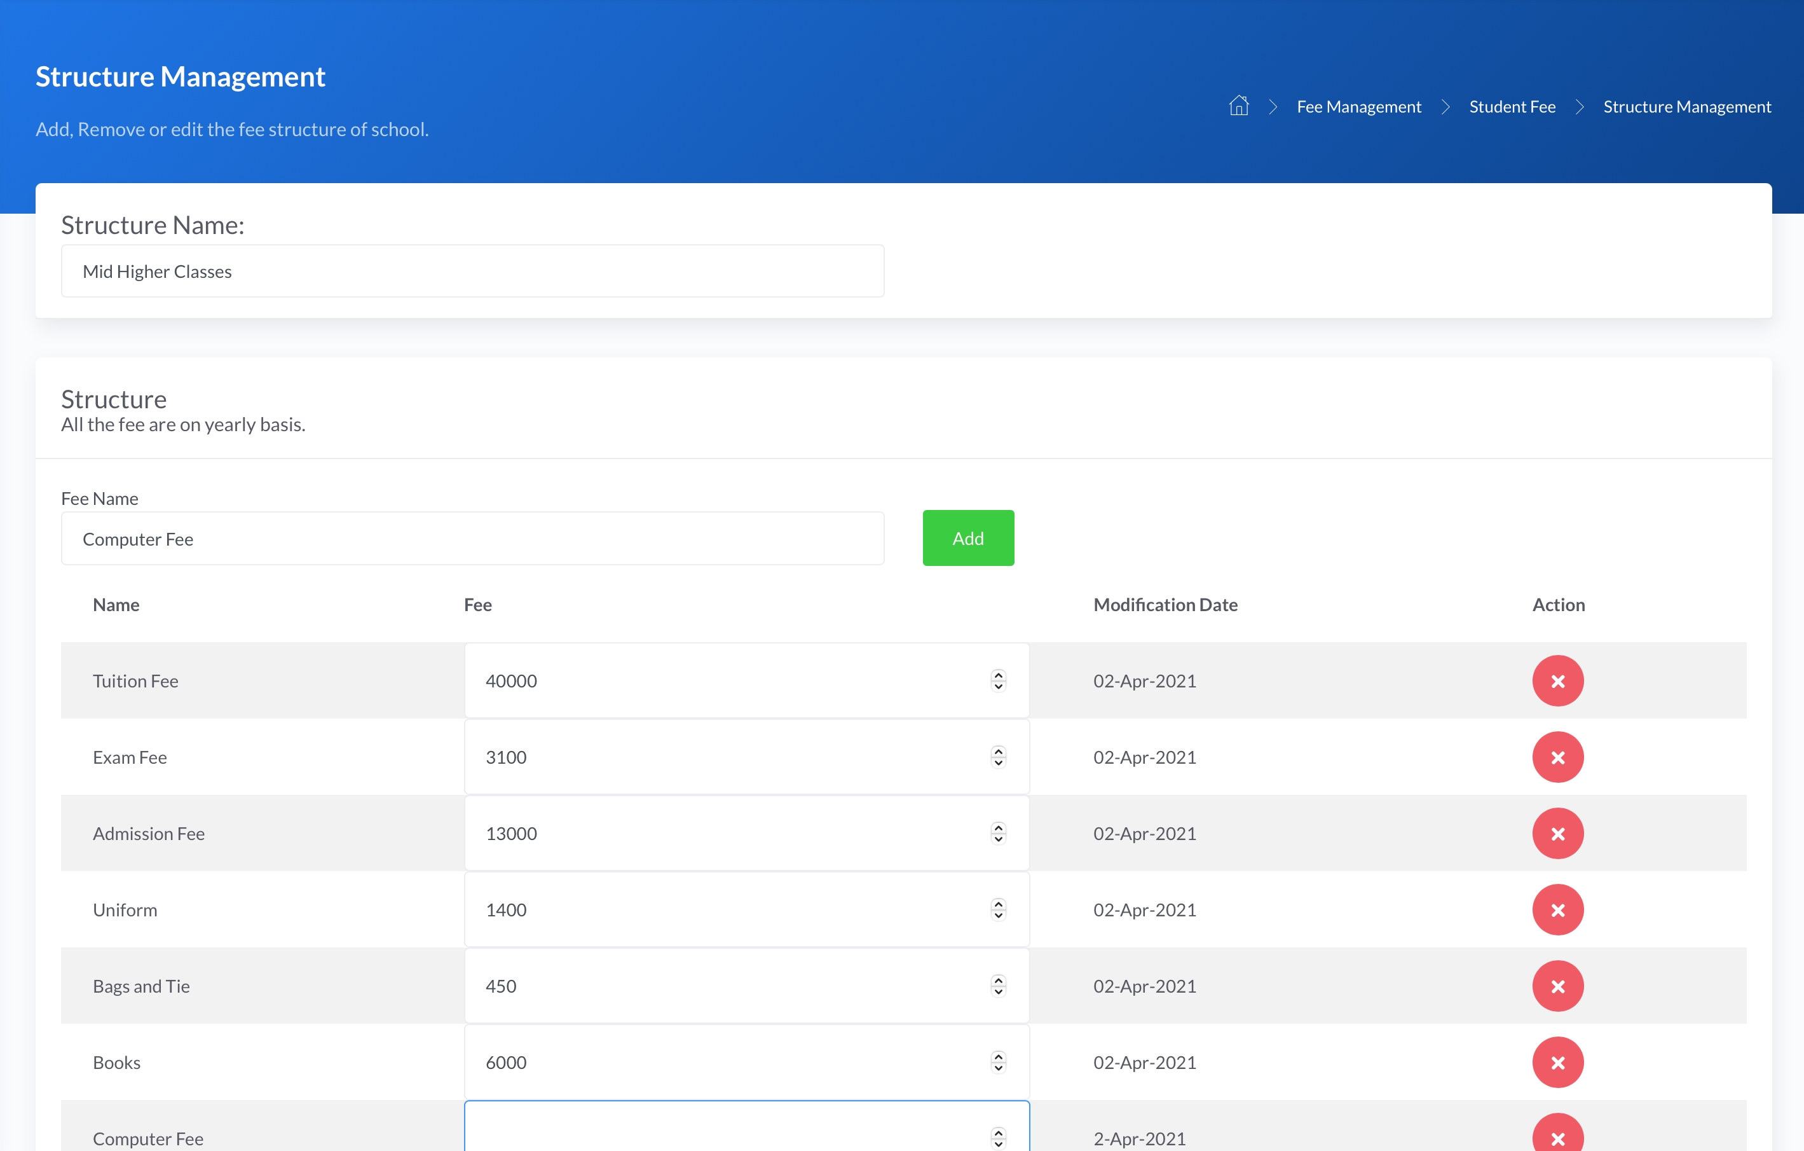
Task: Remove the Books fee entry
Action: 1557,1062
